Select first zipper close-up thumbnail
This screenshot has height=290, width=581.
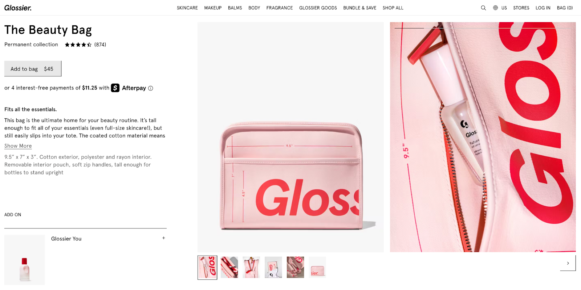pyautogui.click(x=207, y=268)
